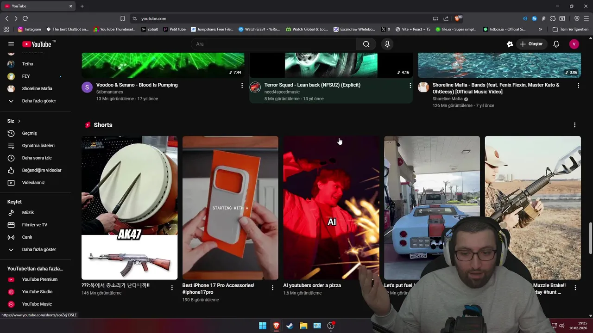Image resolution: width=593 pixels, height=333 pixels.
Task: Click the Oluştur create button
Action: click(531, 44)
